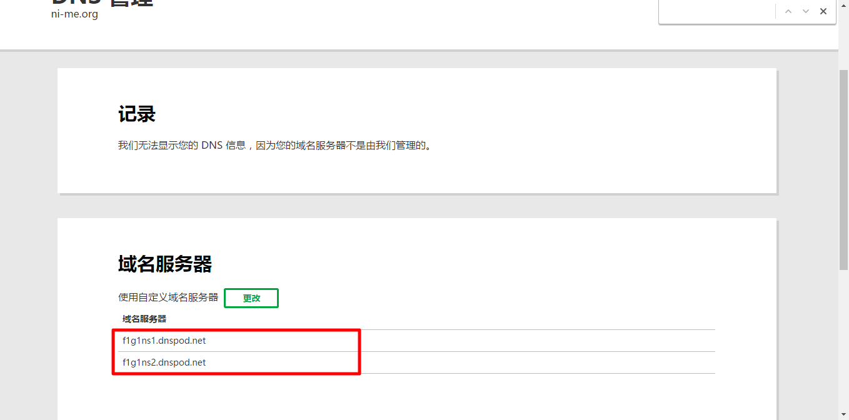
Task: Click the scrollbar track above the thumb
Action: [843, 37]
